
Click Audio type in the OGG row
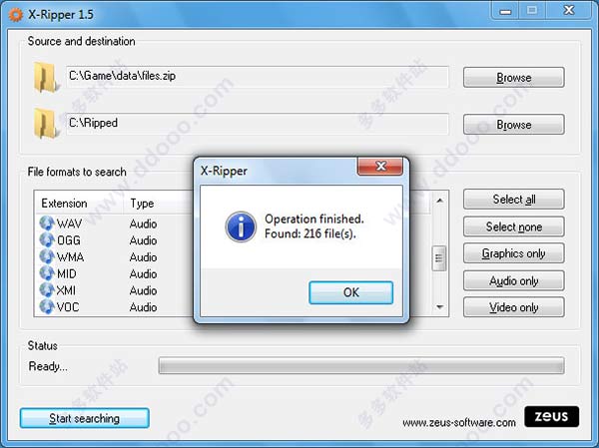coord(143,240)
